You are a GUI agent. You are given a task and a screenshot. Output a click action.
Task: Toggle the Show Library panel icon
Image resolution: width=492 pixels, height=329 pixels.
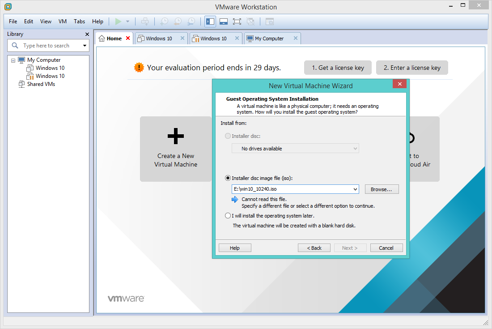[210, 21]
